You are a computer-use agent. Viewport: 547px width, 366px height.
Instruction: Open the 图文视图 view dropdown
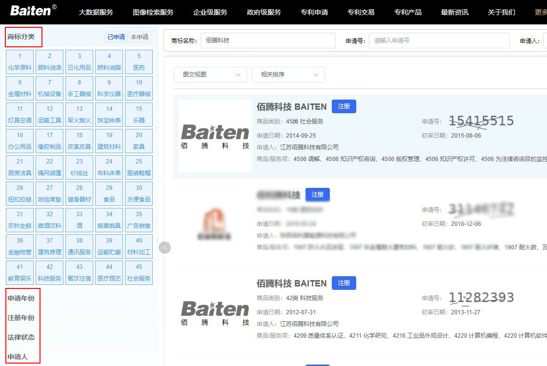[x=210, y=75]
